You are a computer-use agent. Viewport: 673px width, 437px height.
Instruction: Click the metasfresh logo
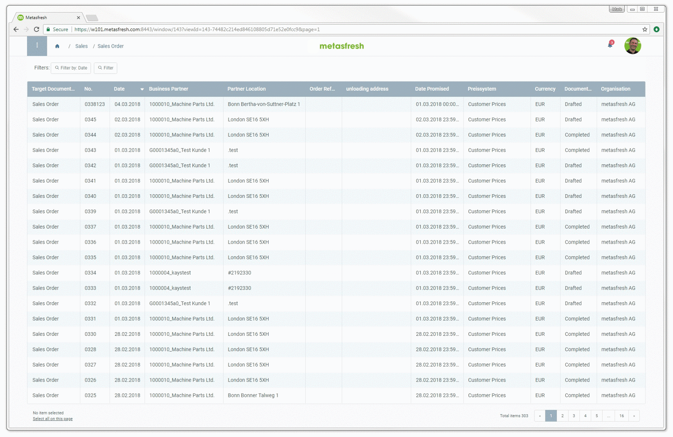click(x=342, y=46)
